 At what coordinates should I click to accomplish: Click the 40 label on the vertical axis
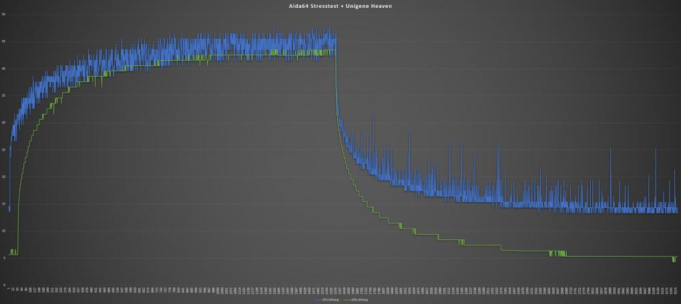click(3, 69)
